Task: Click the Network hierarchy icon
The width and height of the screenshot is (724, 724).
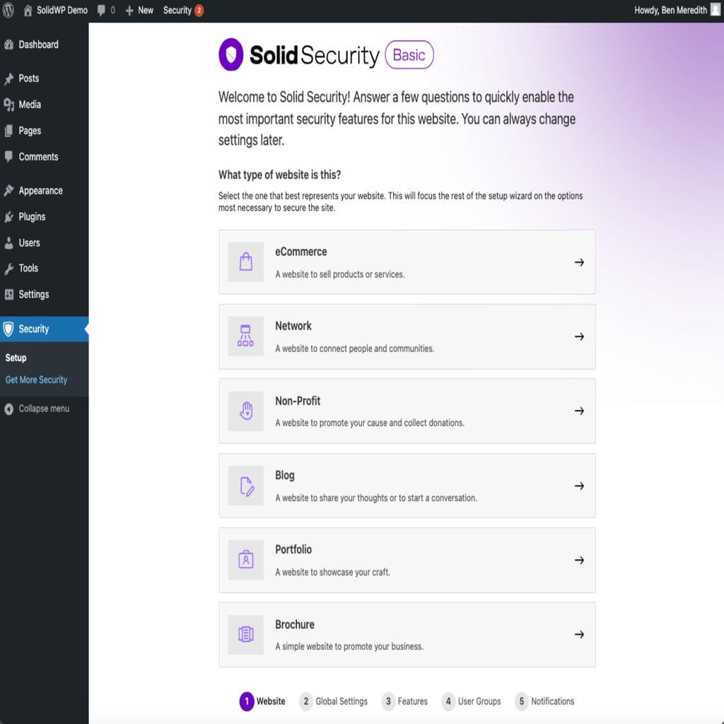Action: [x=246, y=336]
